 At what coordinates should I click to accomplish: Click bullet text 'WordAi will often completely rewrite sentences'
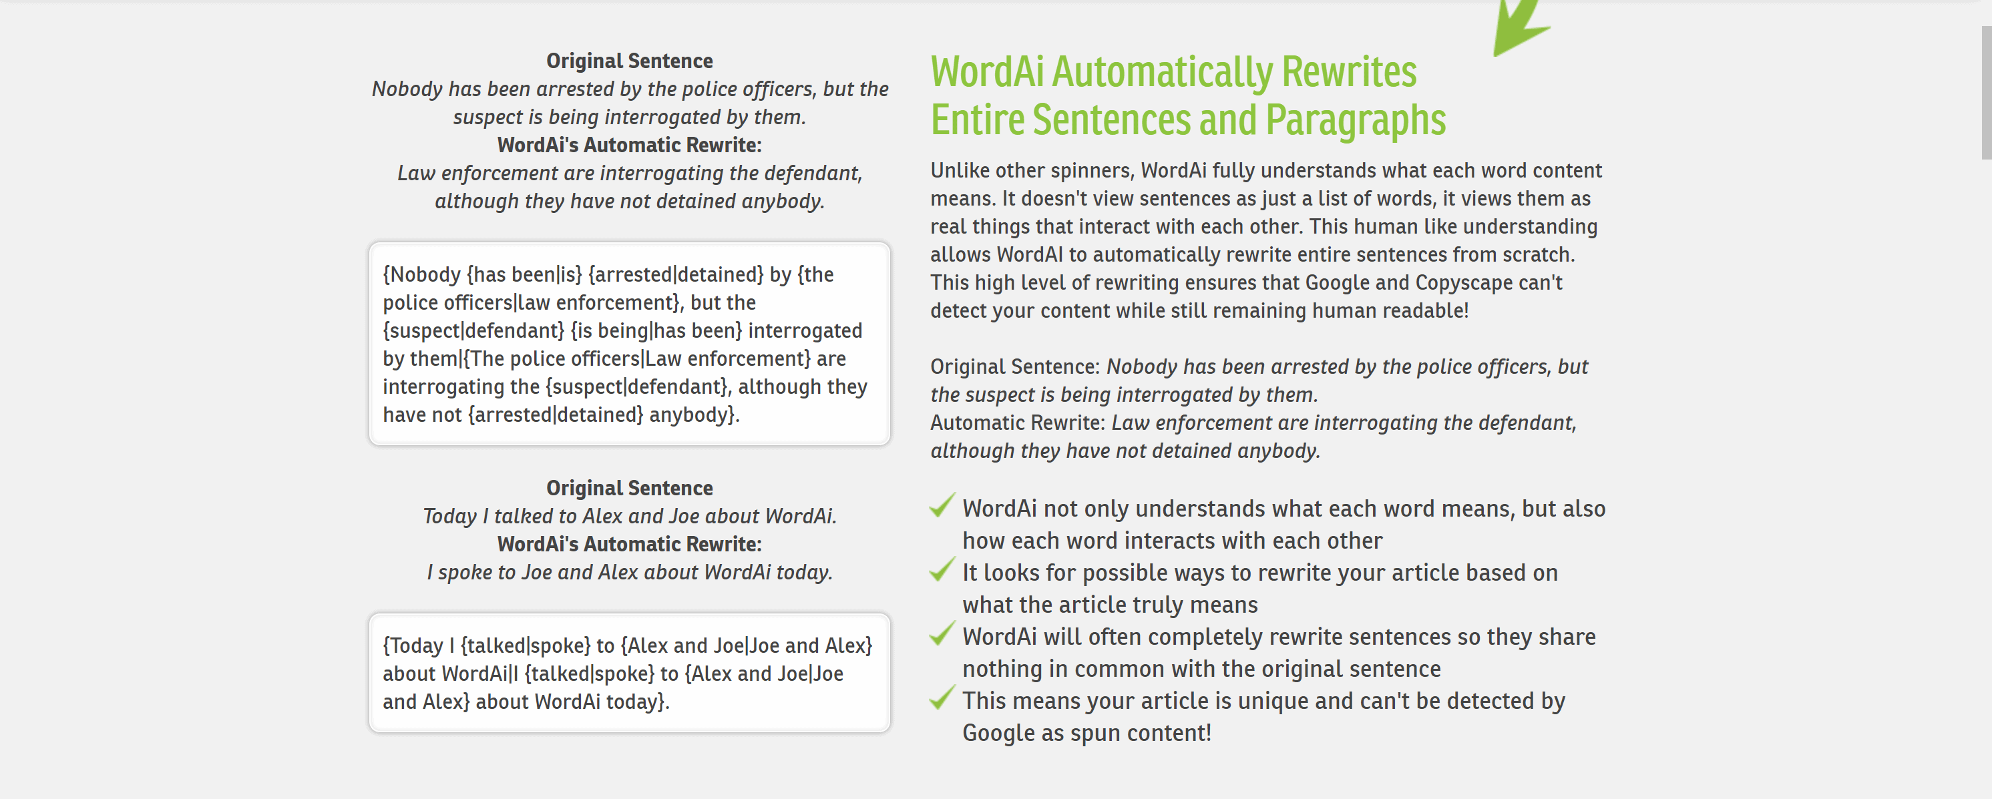[x=1279, y=653]
